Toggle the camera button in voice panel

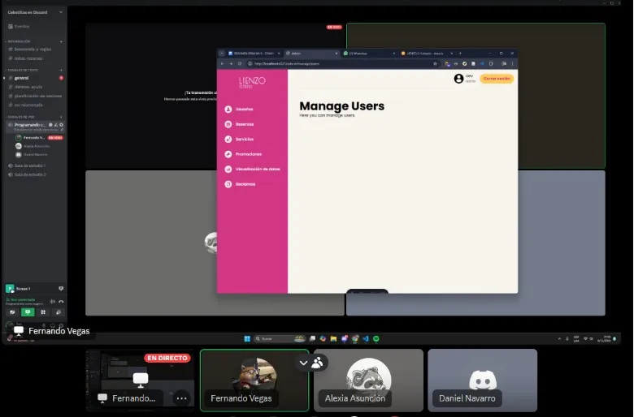[12, 312]
